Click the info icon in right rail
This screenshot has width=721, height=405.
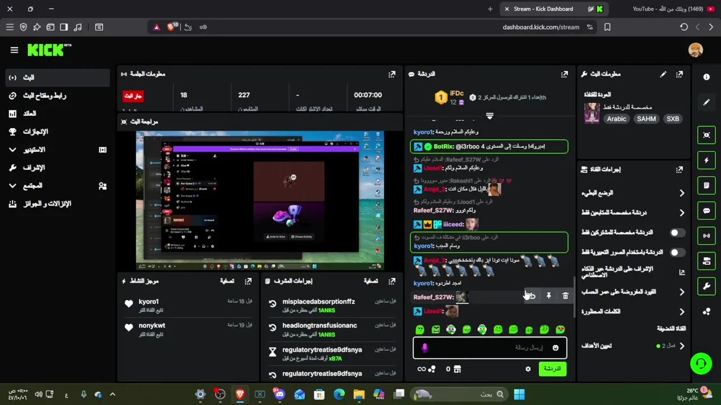[x=706, y=77]
